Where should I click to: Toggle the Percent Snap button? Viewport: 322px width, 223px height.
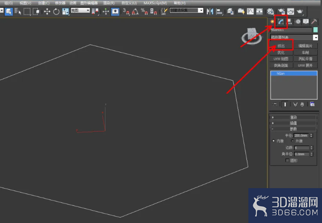click(x=144, y=11)
